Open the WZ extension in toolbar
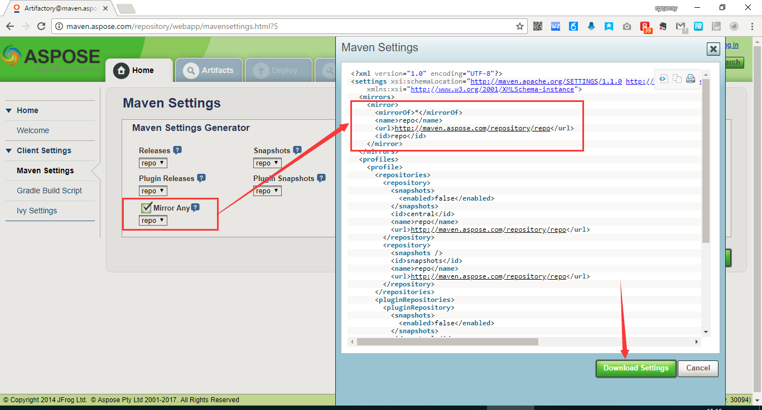Screen dimensions: 762x410 click(x=556, y=26)
